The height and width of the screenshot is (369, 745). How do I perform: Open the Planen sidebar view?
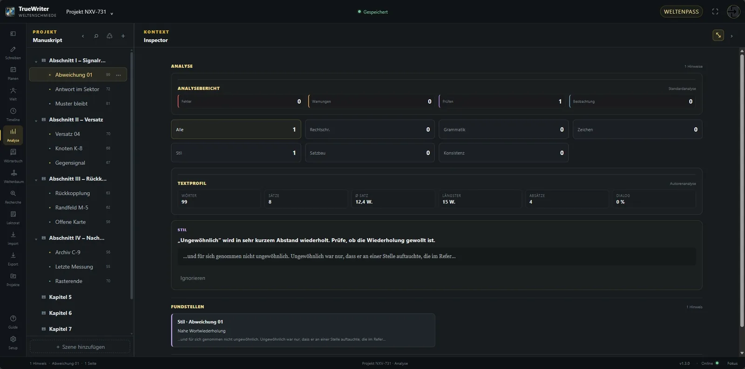coord(13,73)
